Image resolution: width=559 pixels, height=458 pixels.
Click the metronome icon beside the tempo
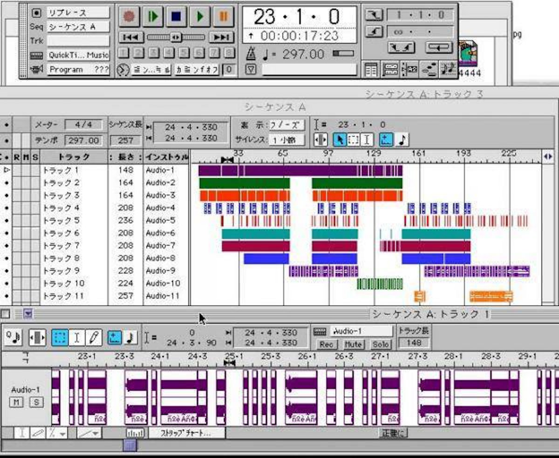[x=251, y=54]
